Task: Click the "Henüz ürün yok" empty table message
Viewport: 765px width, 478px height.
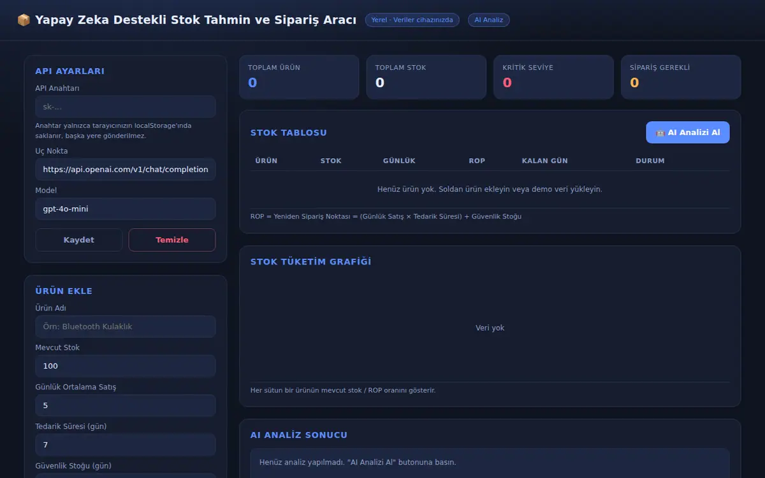Action: coord(490,189)
